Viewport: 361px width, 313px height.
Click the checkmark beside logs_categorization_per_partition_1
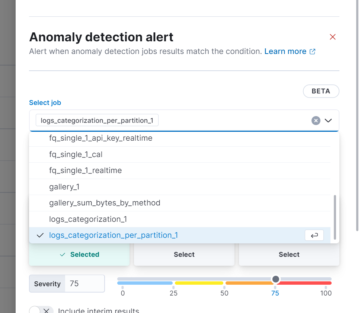tap(40, 235)
